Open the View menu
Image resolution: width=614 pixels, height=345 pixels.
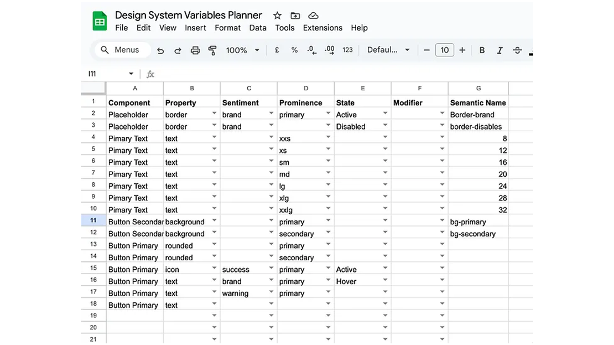click(168, 28)
